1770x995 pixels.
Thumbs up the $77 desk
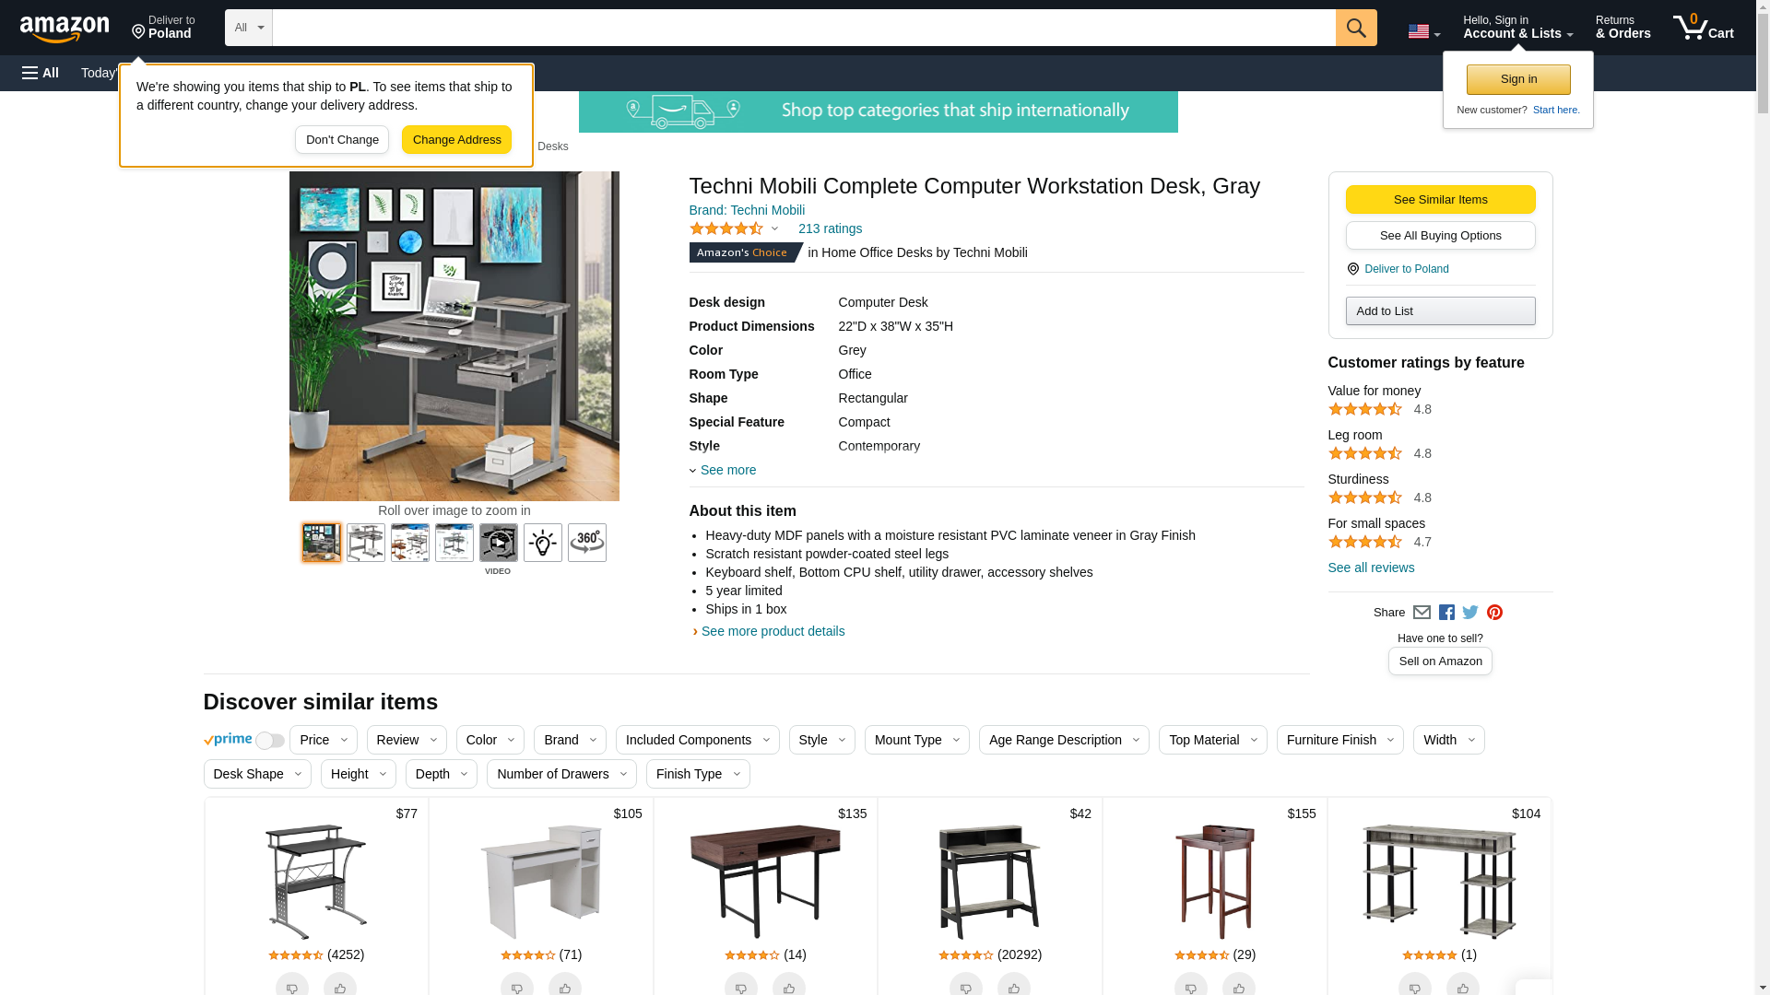click(x=340, y=985)
